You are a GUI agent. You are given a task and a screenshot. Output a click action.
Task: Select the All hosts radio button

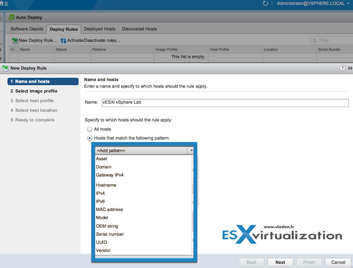90,129
